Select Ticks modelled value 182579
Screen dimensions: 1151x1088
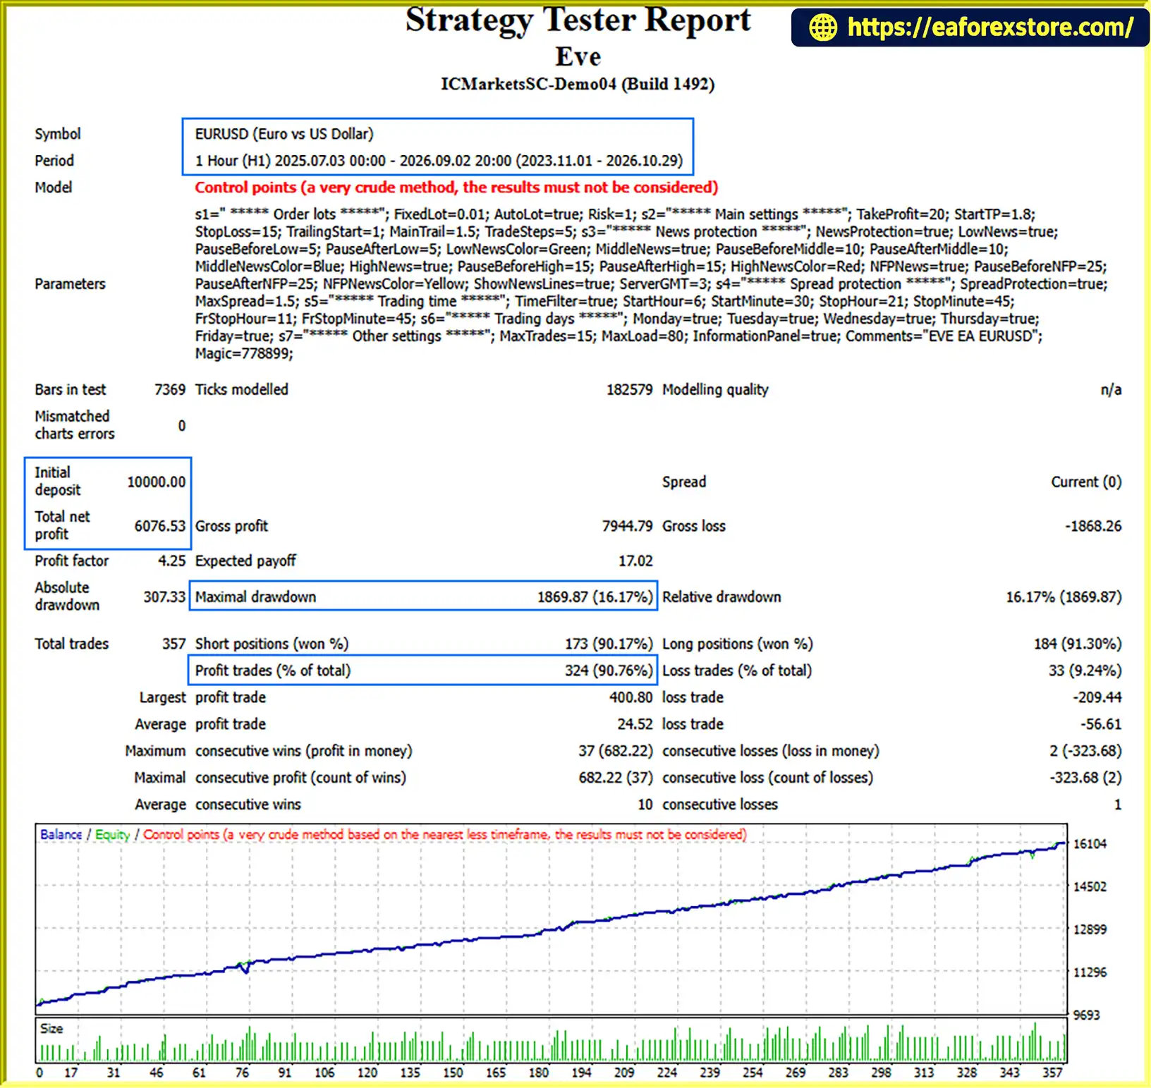[629, 390]
